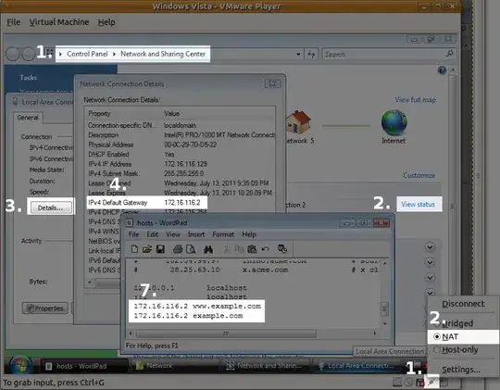
Task: Click WordPad horizontal scrollbar thumb
Action: [226, 333]
